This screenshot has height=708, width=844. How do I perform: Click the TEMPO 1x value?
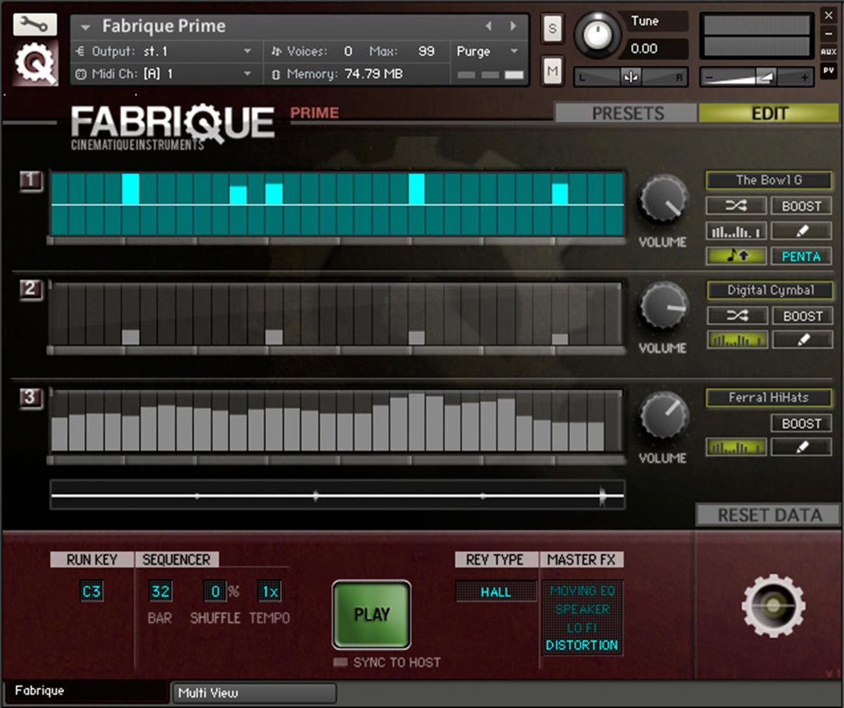pyautogui.click(x=270, y=591)
